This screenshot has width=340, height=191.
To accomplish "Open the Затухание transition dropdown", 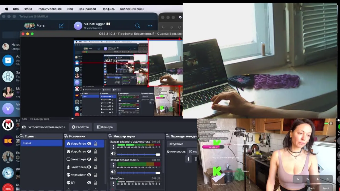I will coord(182,144).
